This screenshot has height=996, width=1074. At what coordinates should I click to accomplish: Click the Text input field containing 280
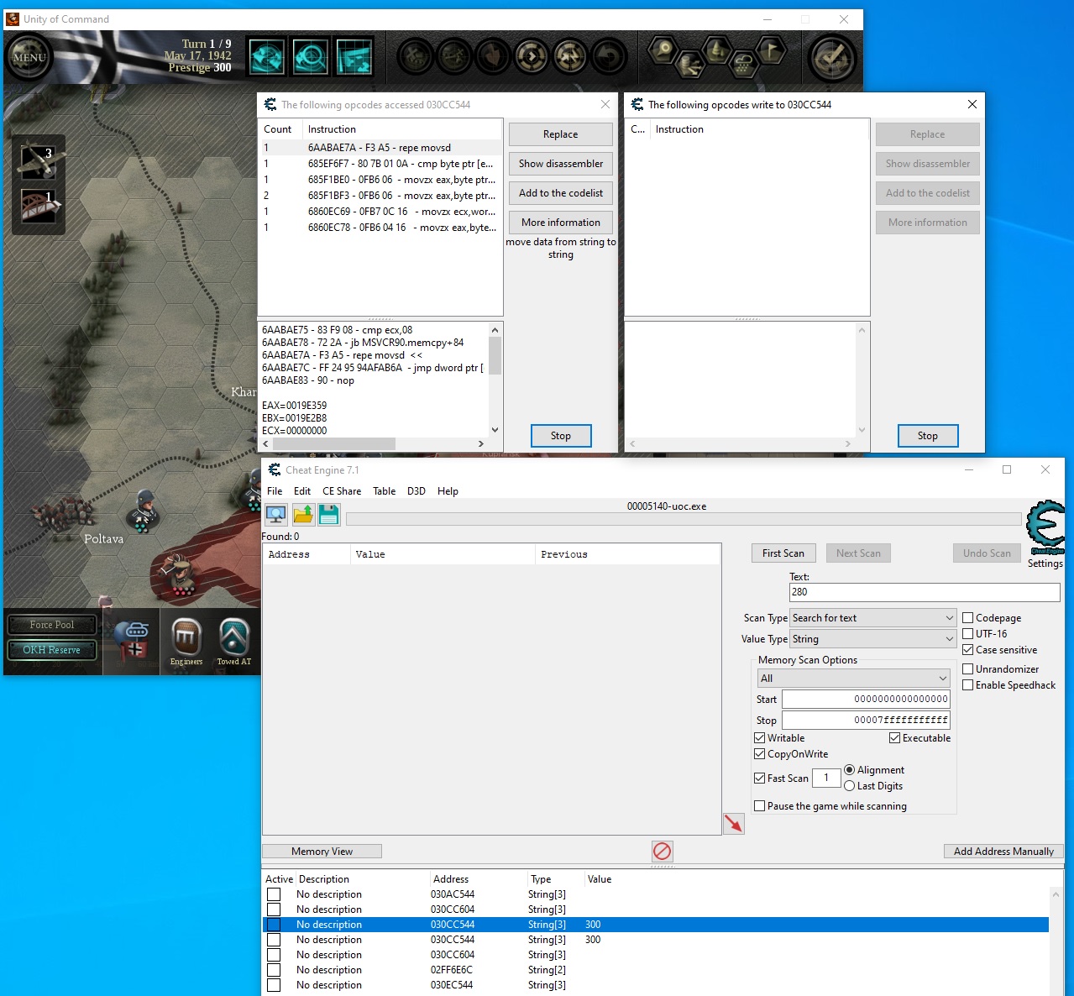tap(924, 592)
